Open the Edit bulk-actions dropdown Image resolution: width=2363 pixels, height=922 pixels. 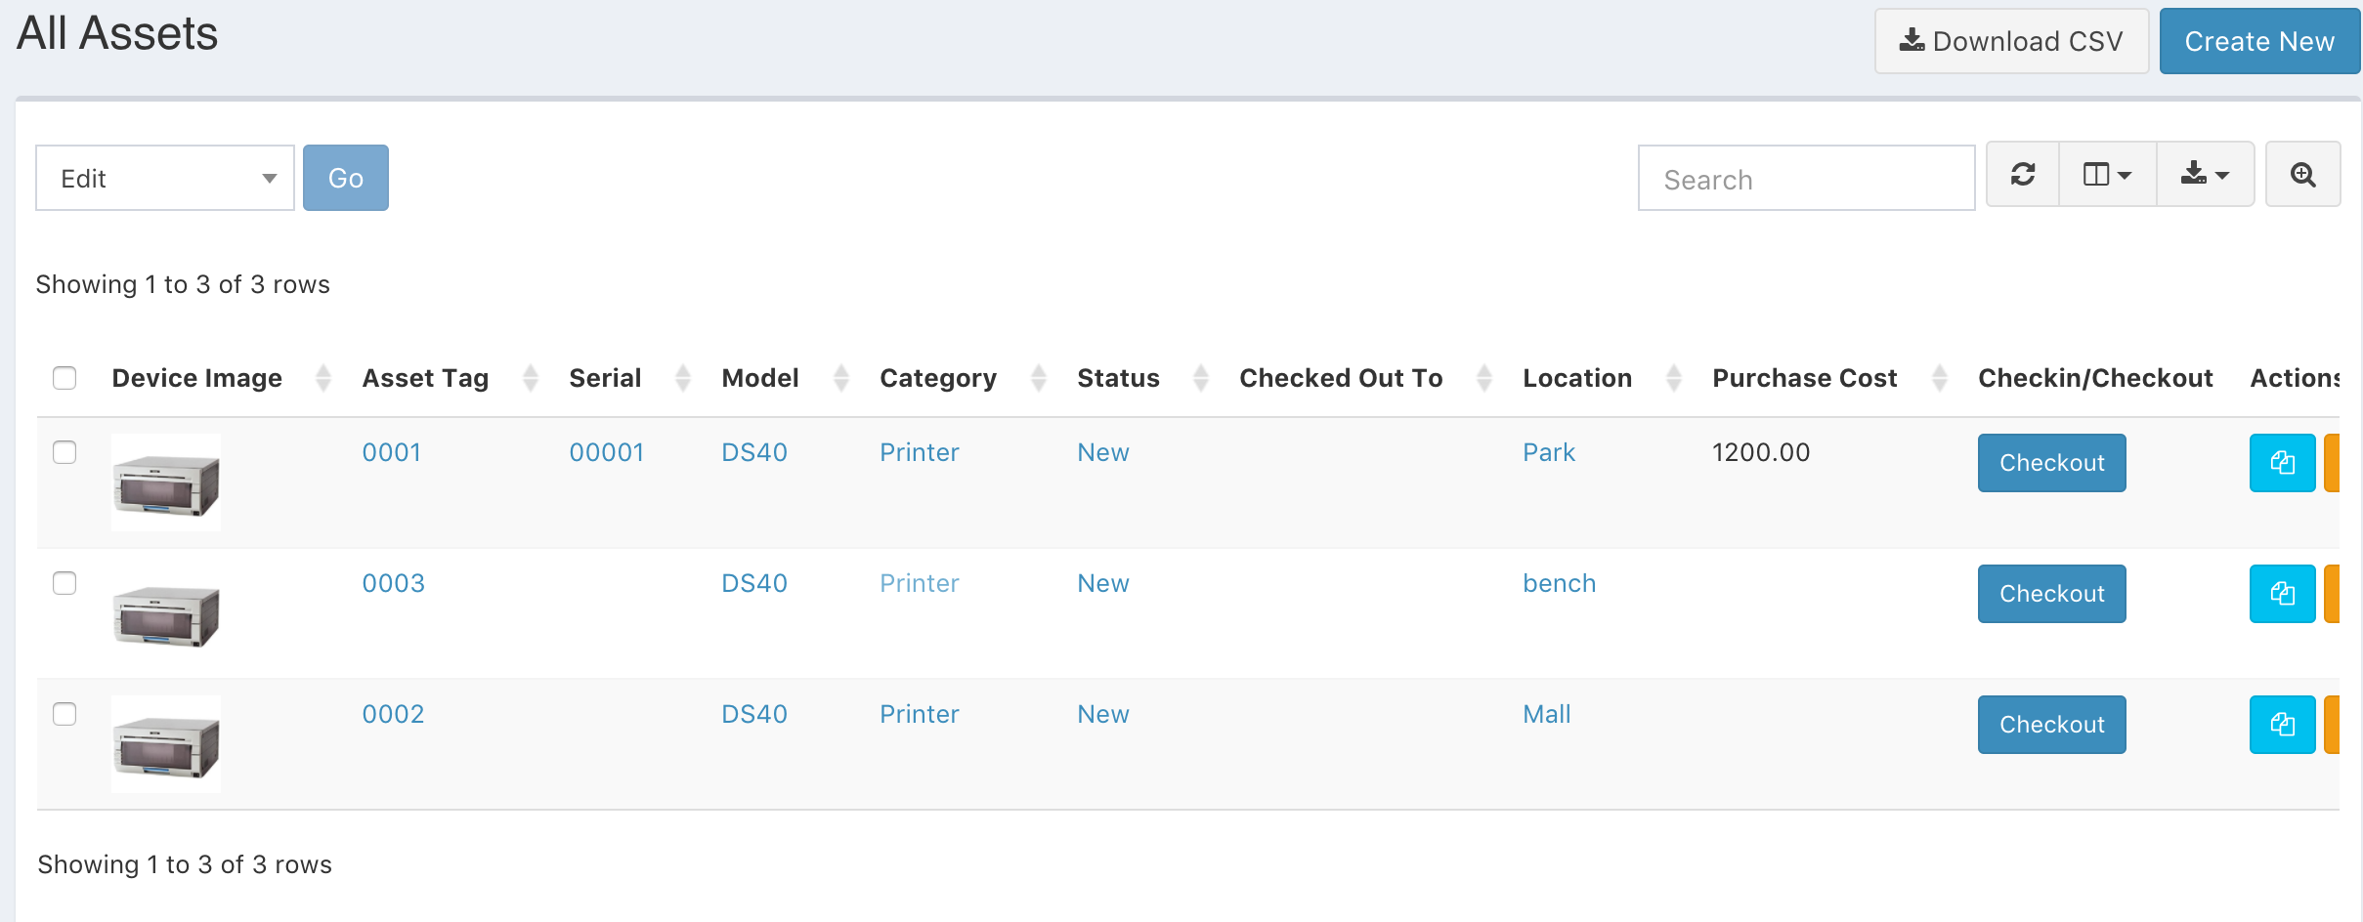(163, 177)
